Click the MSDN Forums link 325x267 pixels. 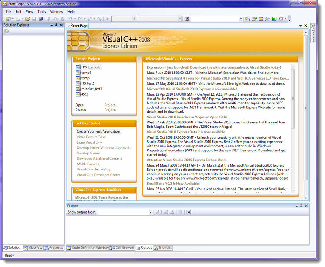(88, 164)
